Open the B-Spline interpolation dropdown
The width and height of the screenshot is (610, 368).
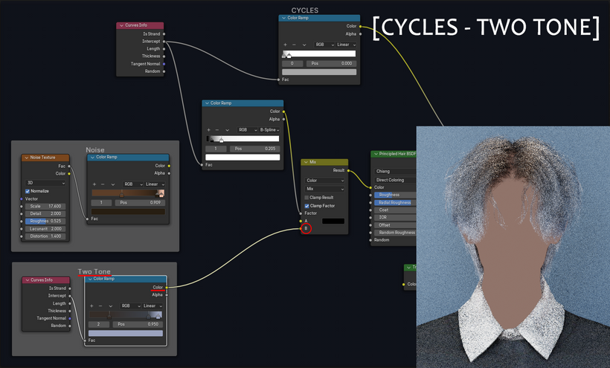click(269, 130)
